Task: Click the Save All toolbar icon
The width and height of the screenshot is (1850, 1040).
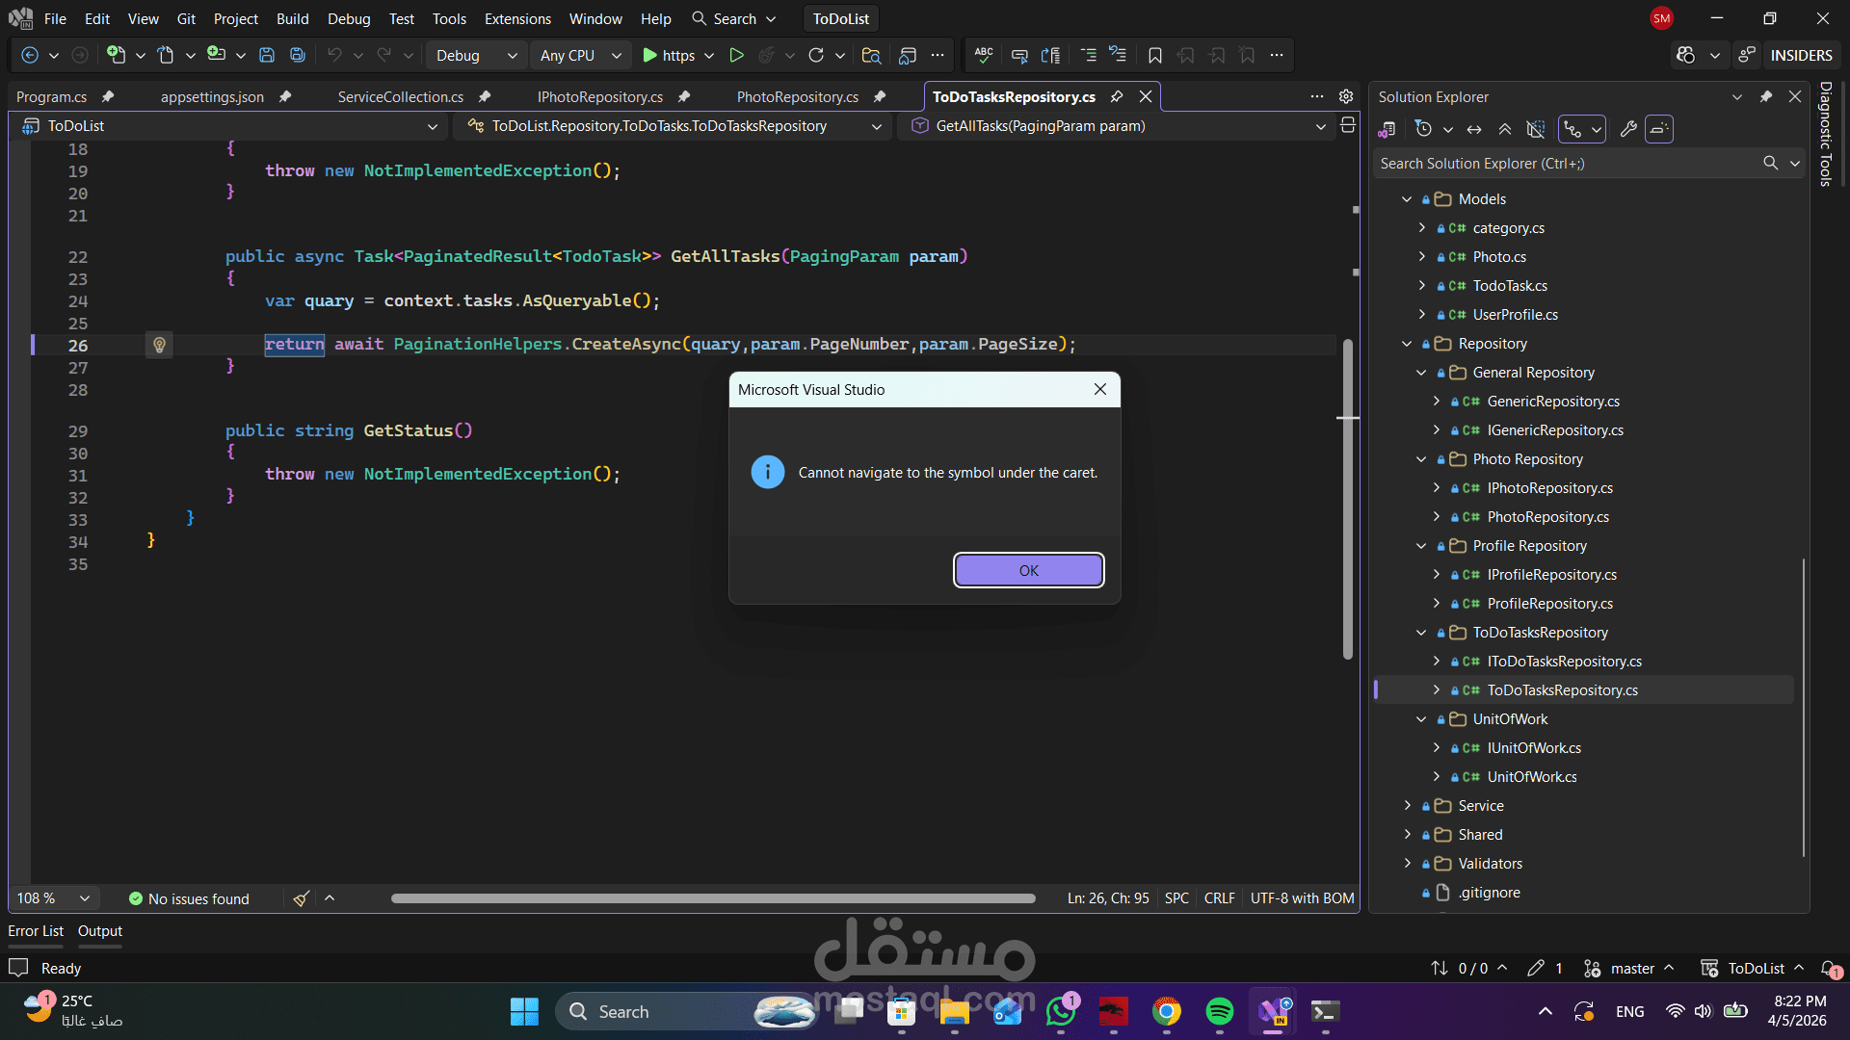Action: pyautogui.click(x=298, y=56)
